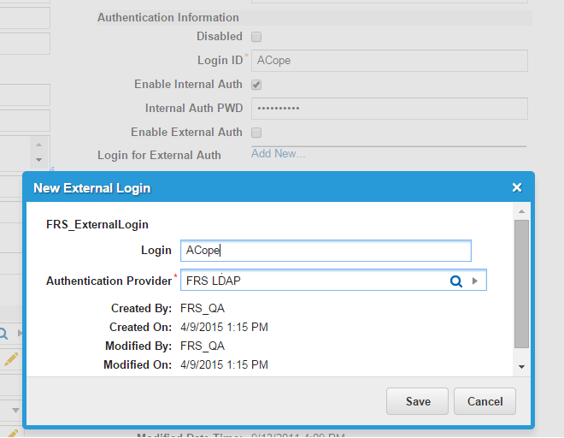The height and width of the screenshot is (438, 564).
Task: Focus the Login field containing ACope
Action: pyautogui.click(x=326, y=250)
